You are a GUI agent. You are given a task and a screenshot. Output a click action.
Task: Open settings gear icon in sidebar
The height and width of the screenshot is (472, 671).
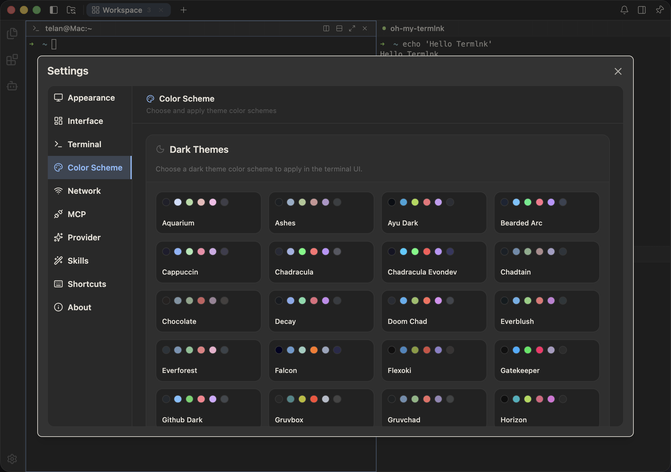12,459
